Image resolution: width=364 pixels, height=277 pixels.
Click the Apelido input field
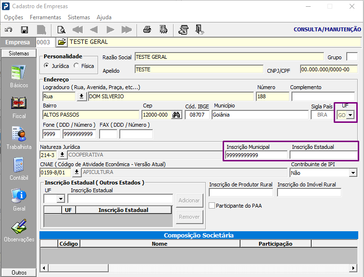click(x=199, y=69)
